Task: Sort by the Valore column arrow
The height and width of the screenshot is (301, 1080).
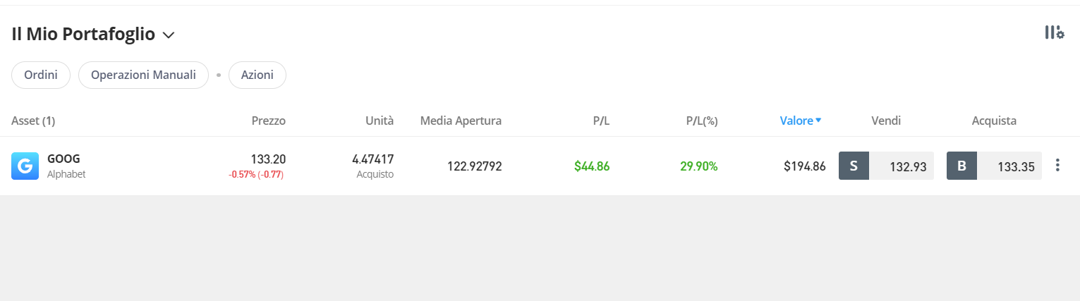Action: click(818, 121)
